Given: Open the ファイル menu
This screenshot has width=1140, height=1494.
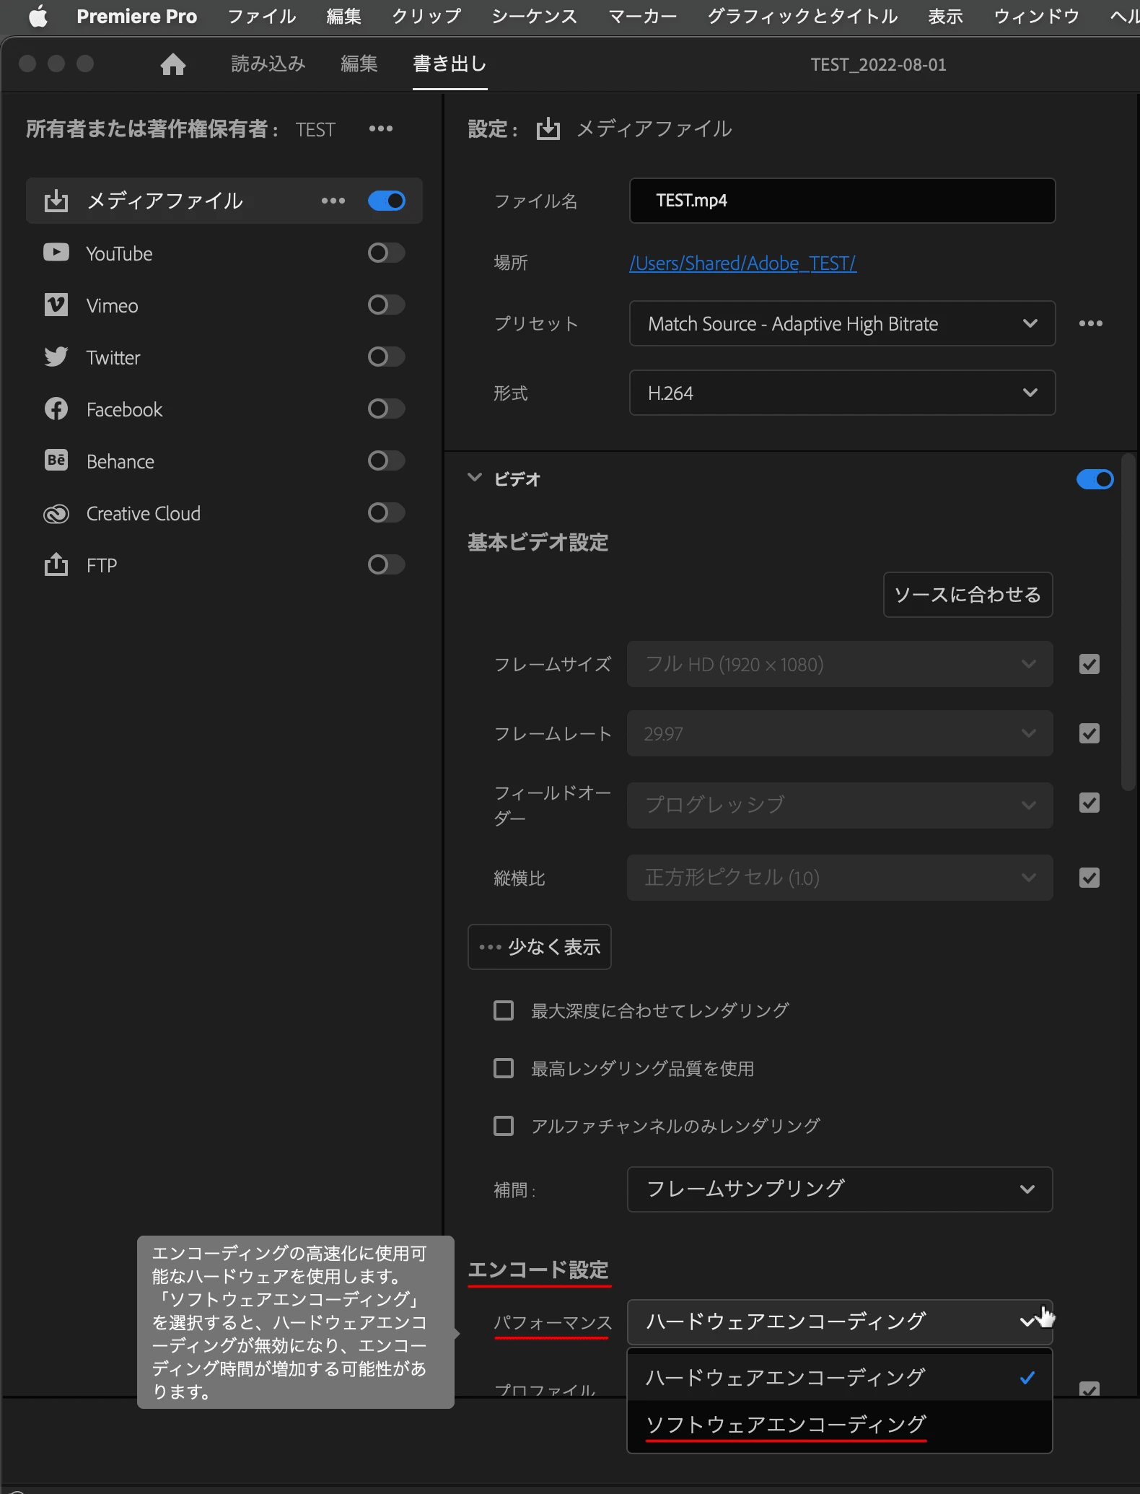Looking at the screenshot, I should pos(262,16).
